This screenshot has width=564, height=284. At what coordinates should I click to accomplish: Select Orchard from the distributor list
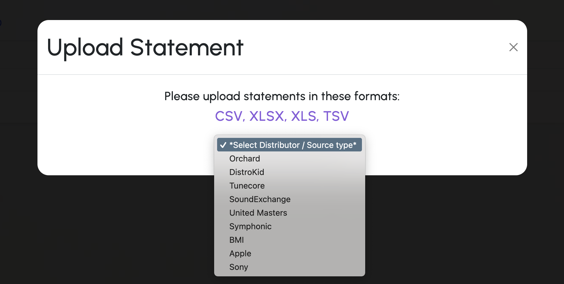pos(289,158)
